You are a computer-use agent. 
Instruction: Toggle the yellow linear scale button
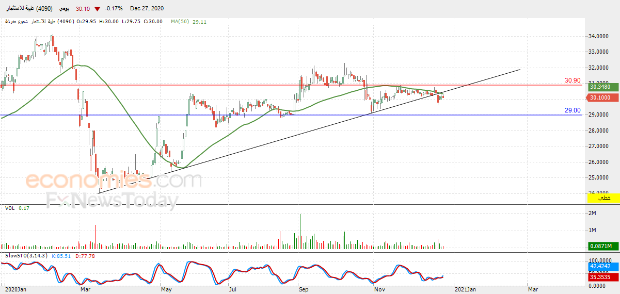tap(603, 198)
